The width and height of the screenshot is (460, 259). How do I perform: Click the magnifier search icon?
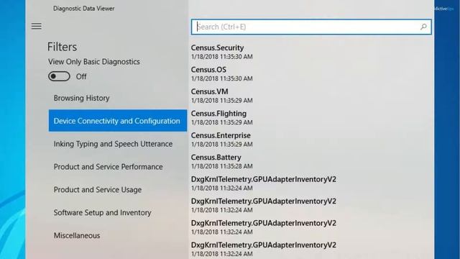(x=423, y=27)
